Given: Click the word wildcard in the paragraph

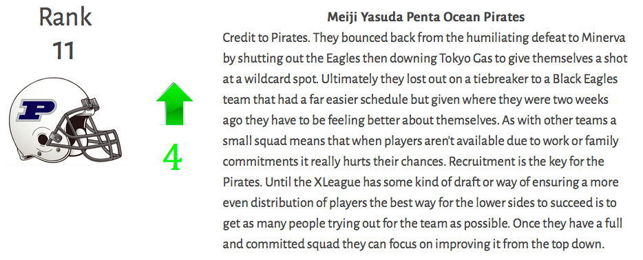Looking at the screenshot, I should [x=269, y=79].
